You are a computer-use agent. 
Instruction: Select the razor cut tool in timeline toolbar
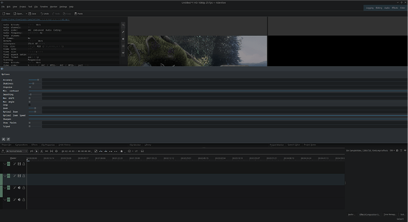click(41, 151)
